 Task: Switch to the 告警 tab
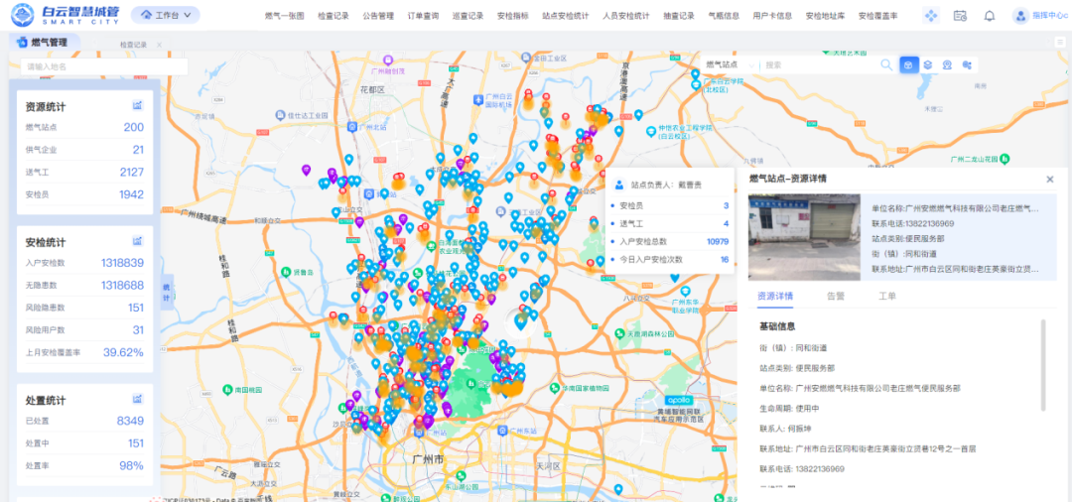coord(836,296)
